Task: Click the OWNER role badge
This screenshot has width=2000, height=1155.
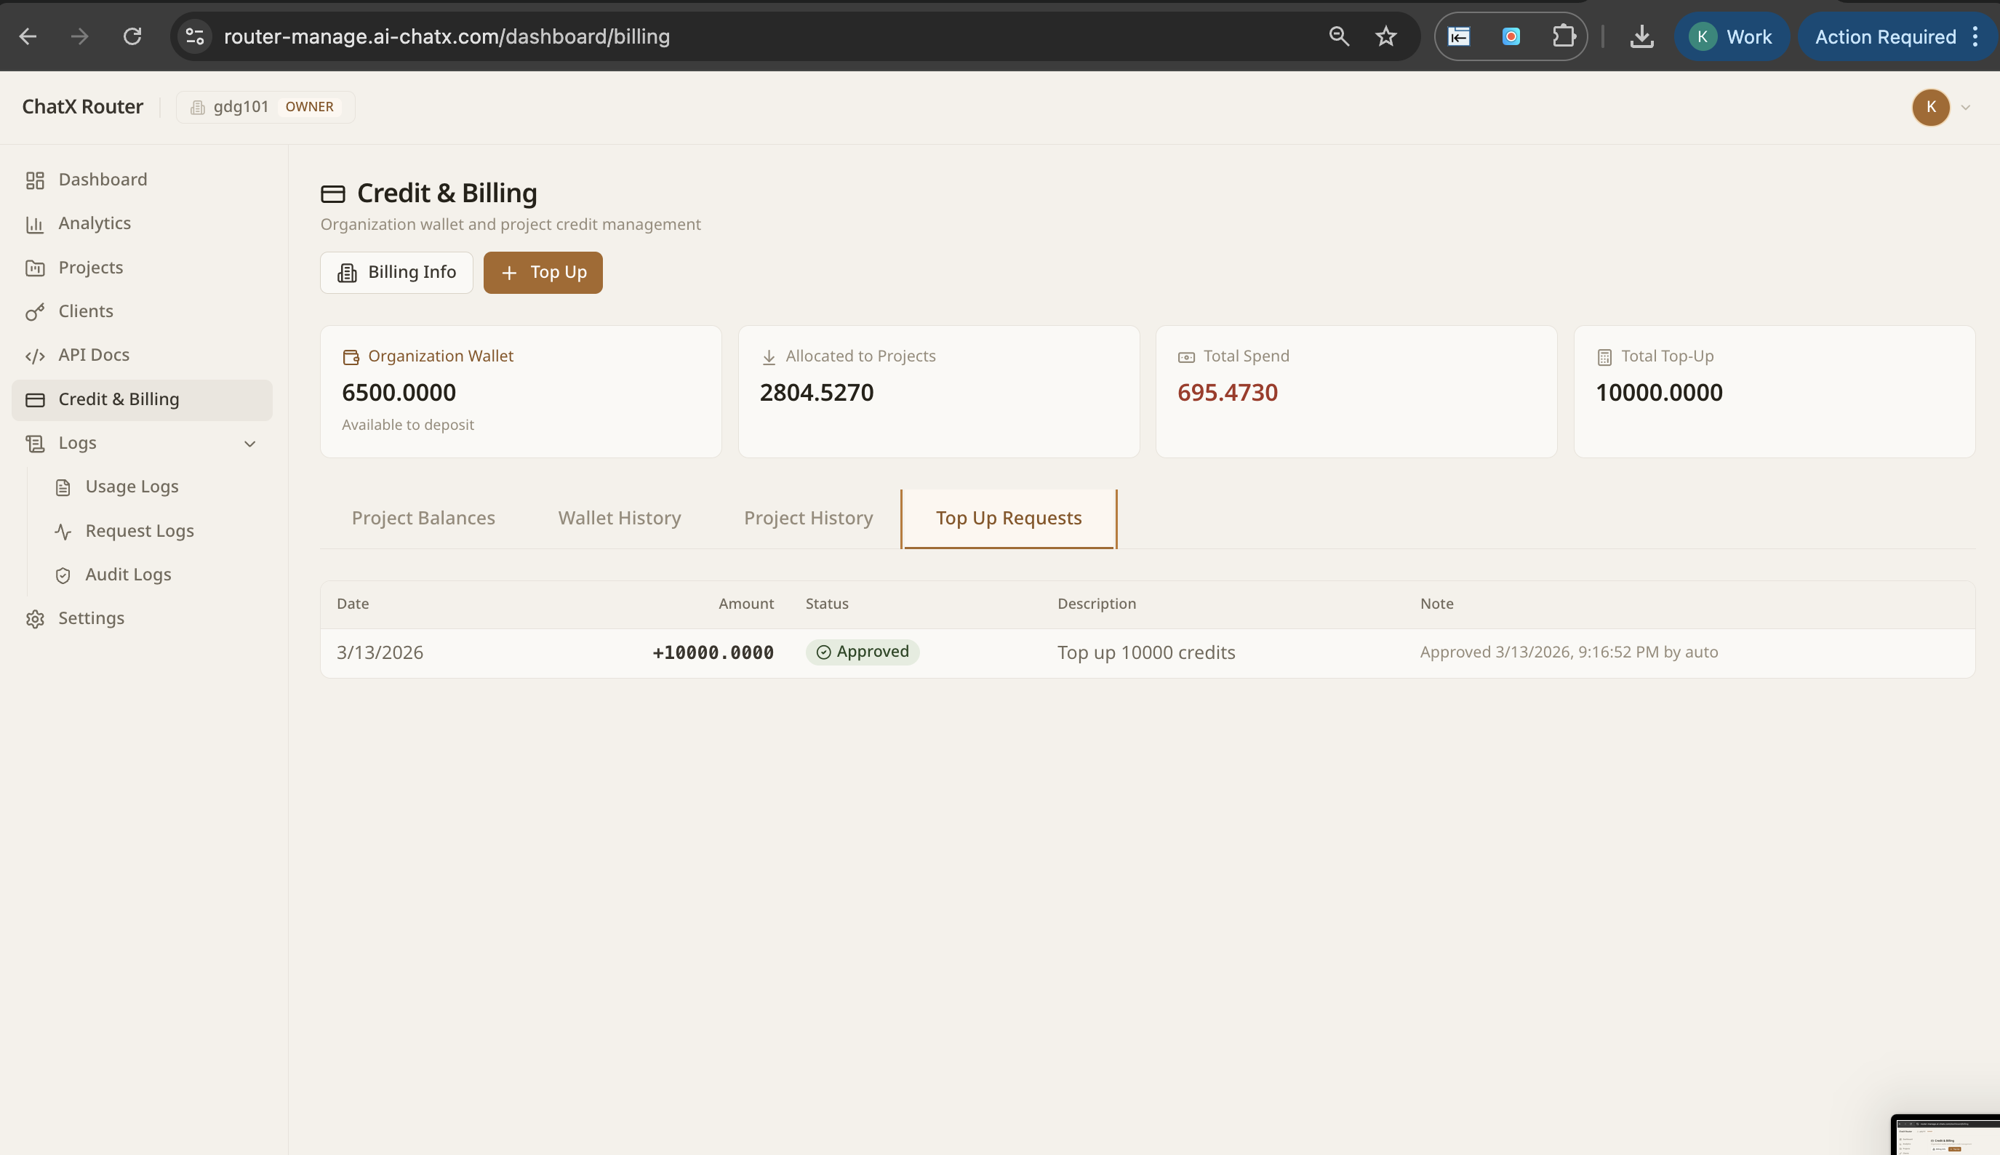Action: (x=309, y=107)
